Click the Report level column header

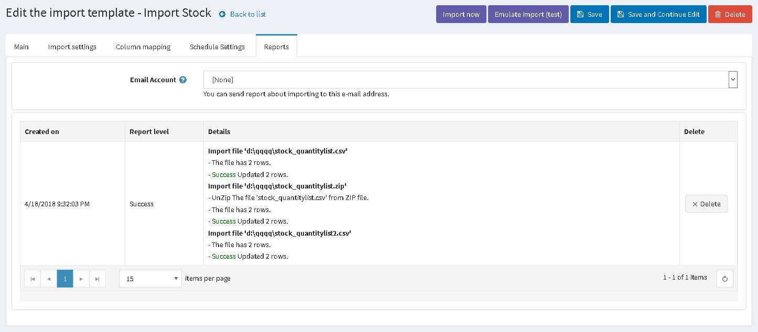165,131
